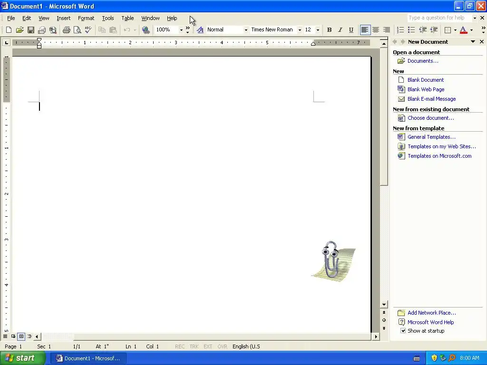Go back in the task pane
This screenshot has height=365, width=487.
395,42
